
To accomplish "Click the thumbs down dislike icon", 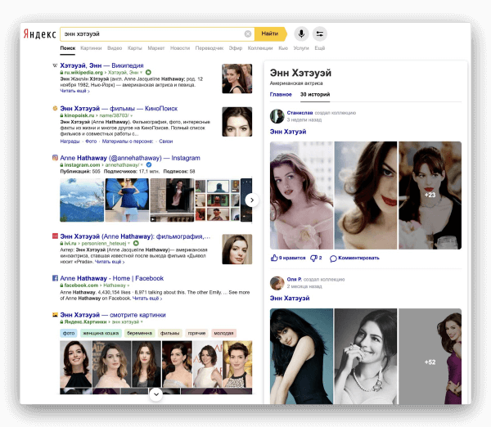I will 313,258.
